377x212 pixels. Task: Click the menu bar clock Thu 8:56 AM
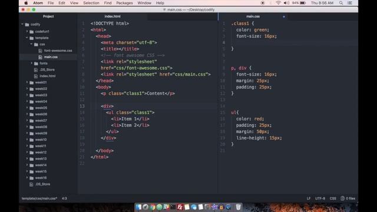322,3
